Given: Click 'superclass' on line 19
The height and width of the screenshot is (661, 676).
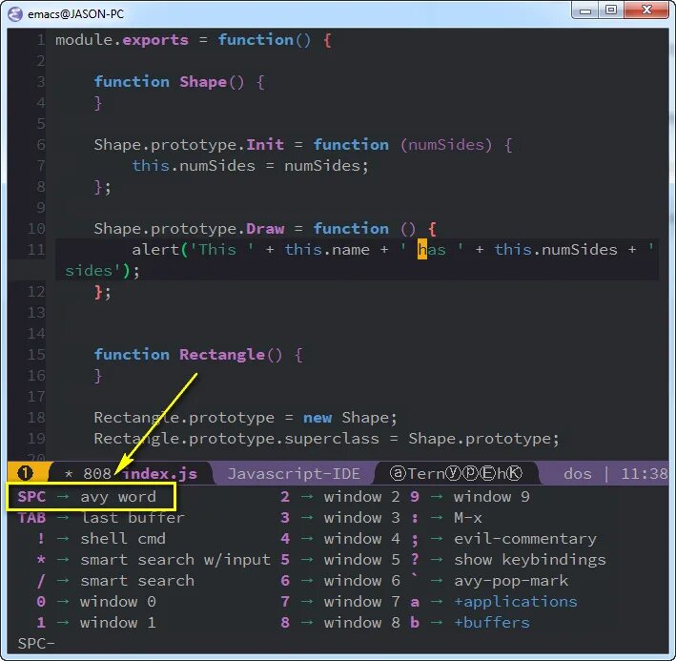Looking at the screenshot, I should (332, 439).
